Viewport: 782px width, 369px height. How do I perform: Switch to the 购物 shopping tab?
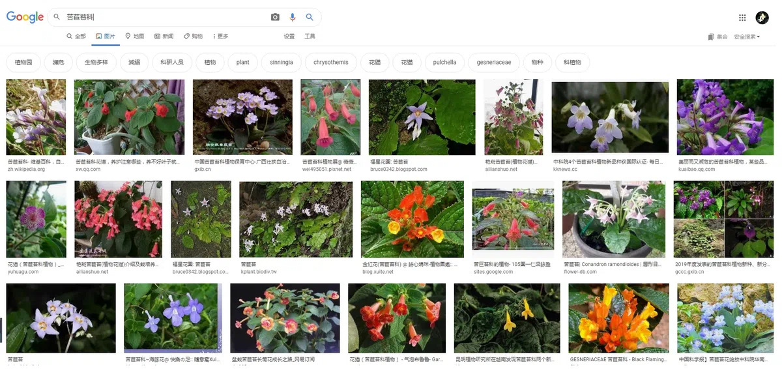pos(193,37)
